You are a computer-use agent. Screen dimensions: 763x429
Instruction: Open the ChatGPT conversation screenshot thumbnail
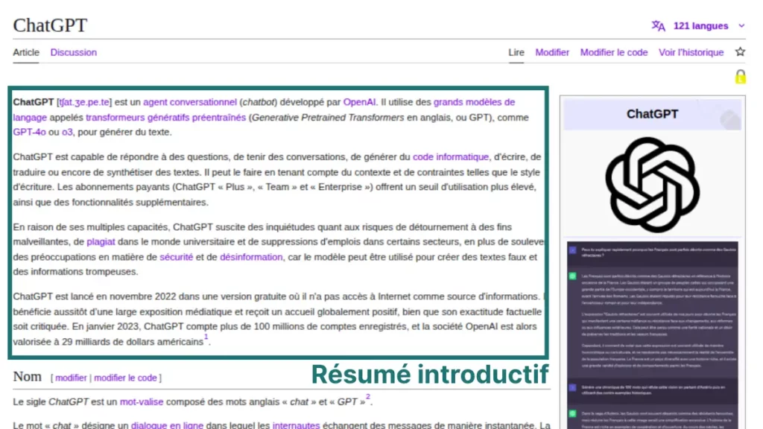coord(652,335)
